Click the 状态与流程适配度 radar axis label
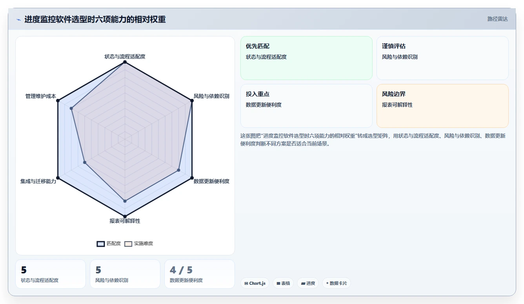Screen dimensions: 524x304 (125, 56)
